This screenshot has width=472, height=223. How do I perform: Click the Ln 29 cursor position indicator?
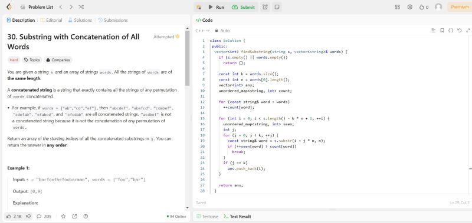tap(460, 202)
